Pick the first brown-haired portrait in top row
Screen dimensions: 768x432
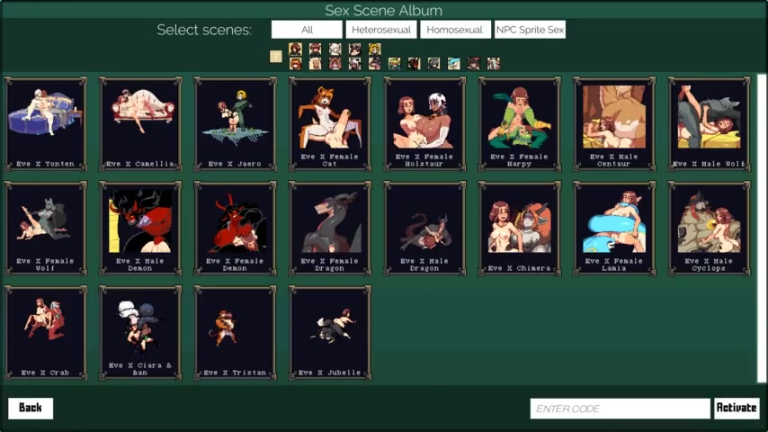coord(295,49)
